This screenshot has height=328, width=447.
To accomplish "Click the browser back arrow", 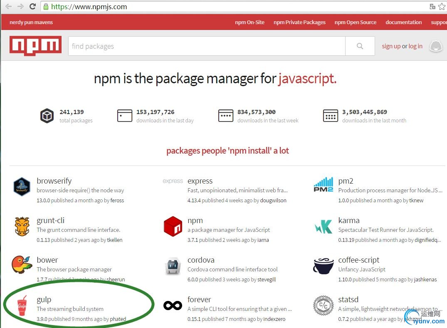I will (x=9, y=6).
